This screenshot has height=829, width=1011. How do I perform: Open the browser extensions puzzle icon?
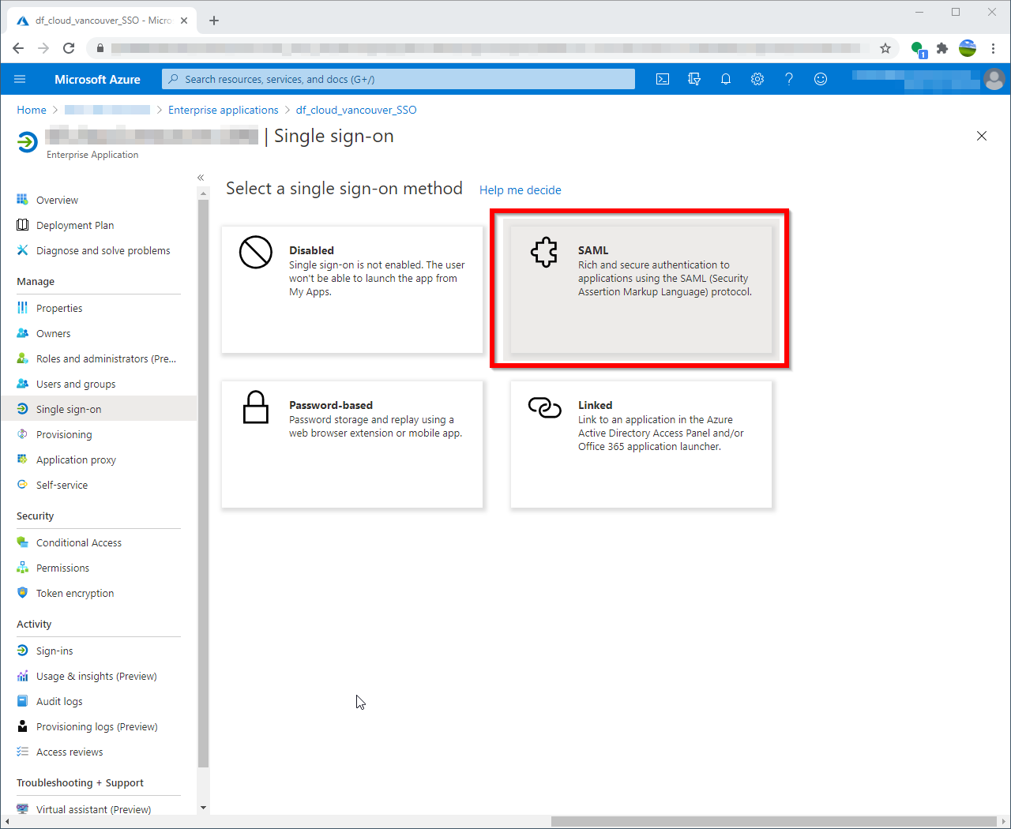click(942, 48)
